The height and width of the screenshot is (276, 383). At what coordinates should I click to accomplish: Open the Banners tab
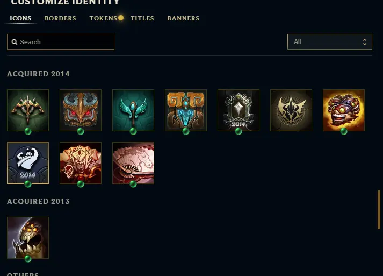183,18
